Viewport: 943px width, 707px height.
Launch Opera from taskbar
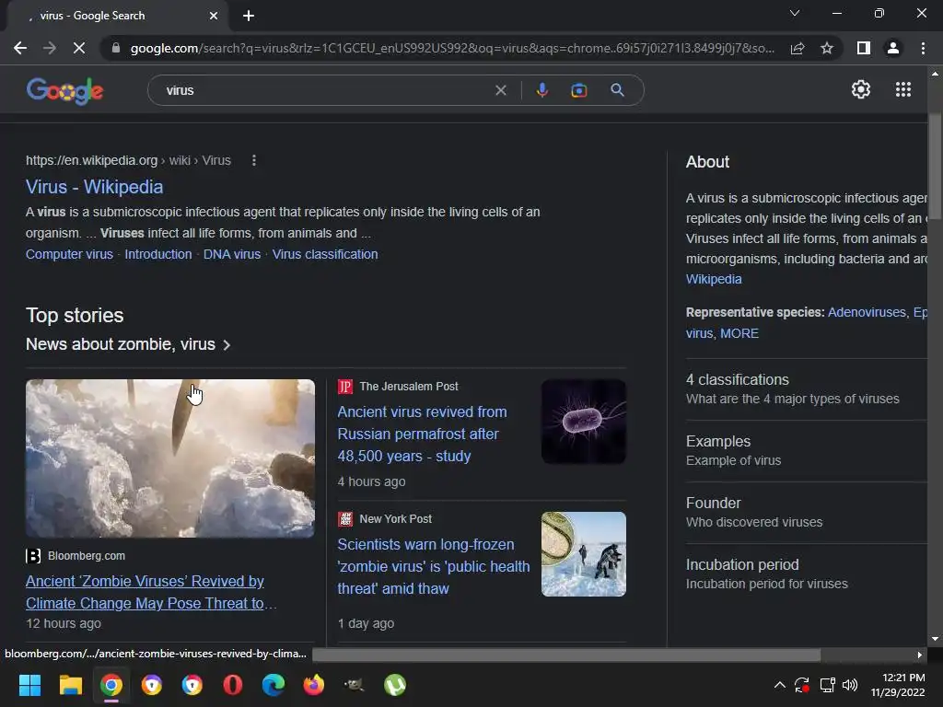click(233, 685)
